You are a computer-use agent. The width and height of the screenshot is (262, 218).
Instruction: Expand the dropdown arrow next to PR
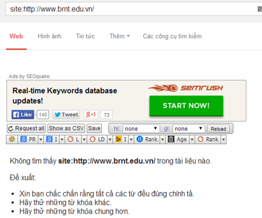coord(41,139)
